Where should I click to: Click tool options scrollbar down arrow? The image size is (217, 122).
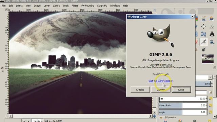(x=215, y=117)
